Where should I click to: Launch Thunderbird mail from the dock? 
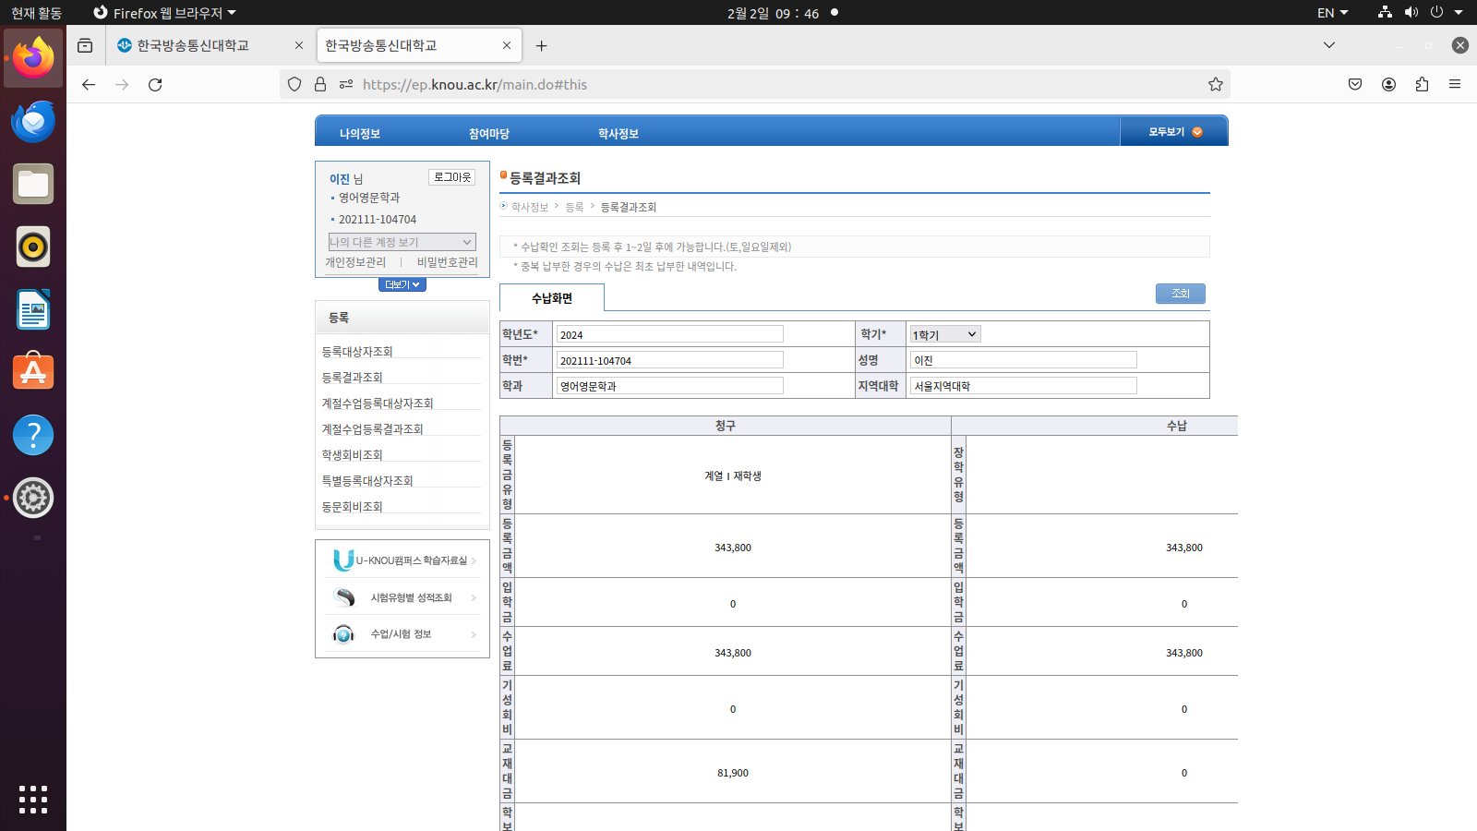[x=33, y=122]
